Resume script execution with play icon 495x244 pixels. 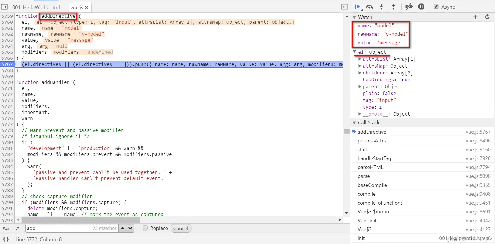pyautogui.click(x=357, y=7)
